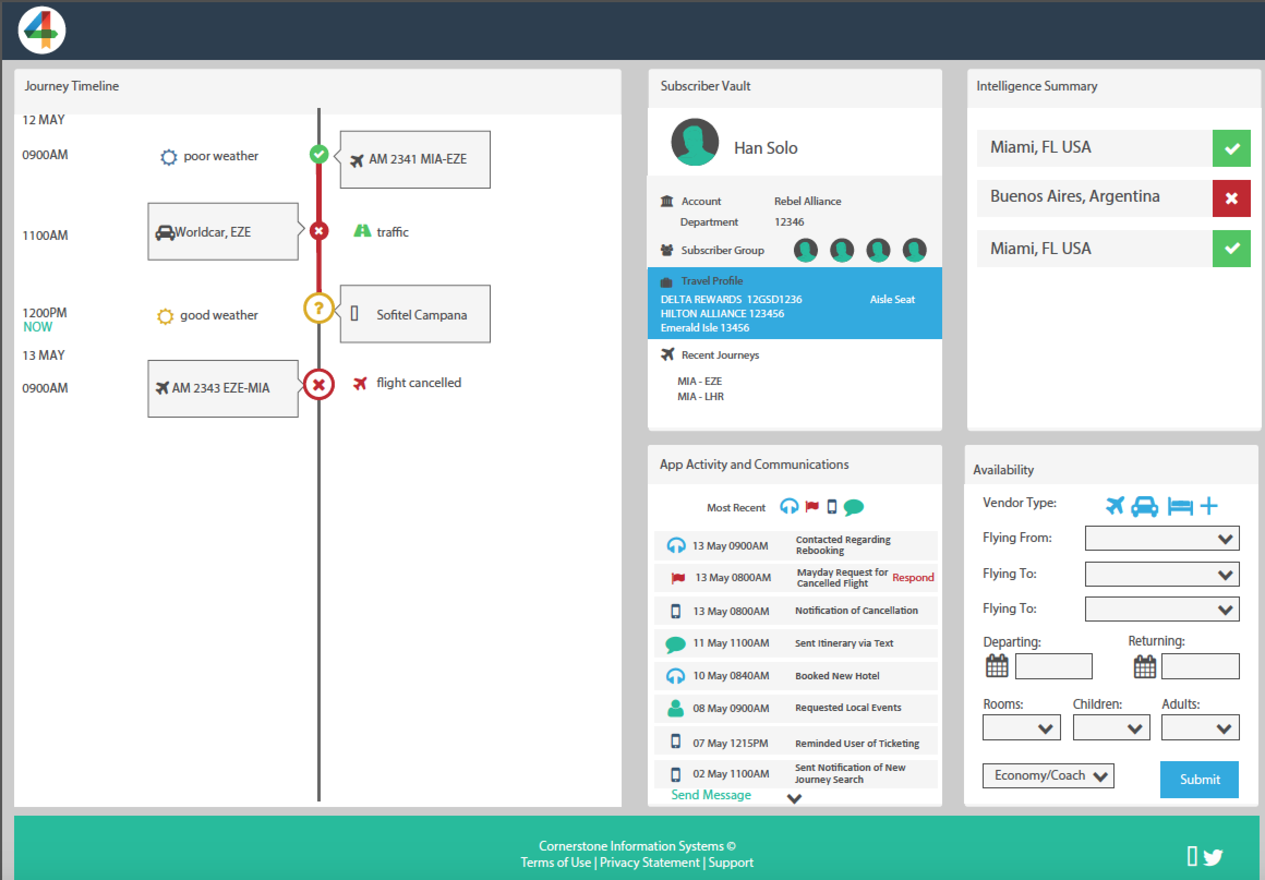Click headset icon on 13 May 0900AM row
The width and height of the screenshot is (1265, 880).
click(676, 546)
